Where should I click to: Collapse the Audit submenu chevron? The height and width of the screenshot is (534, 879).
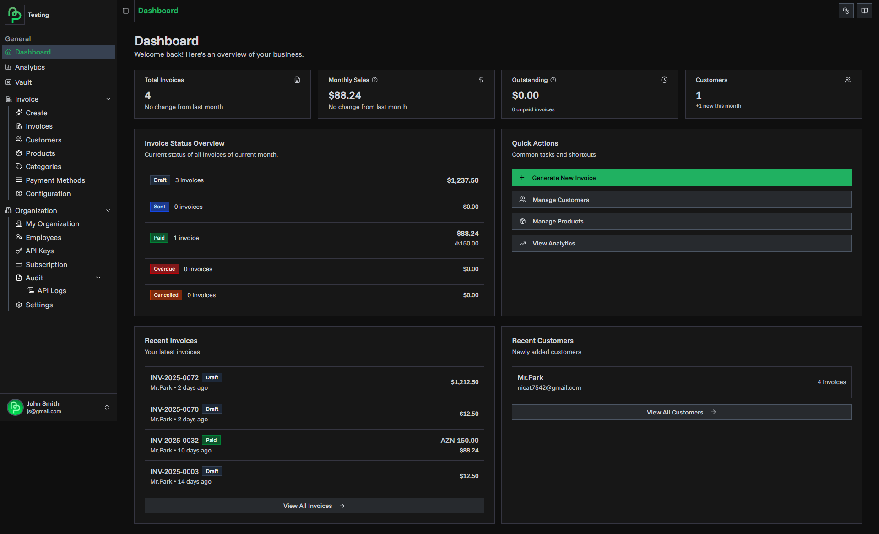pyautogui.click(x=98, y=278)
